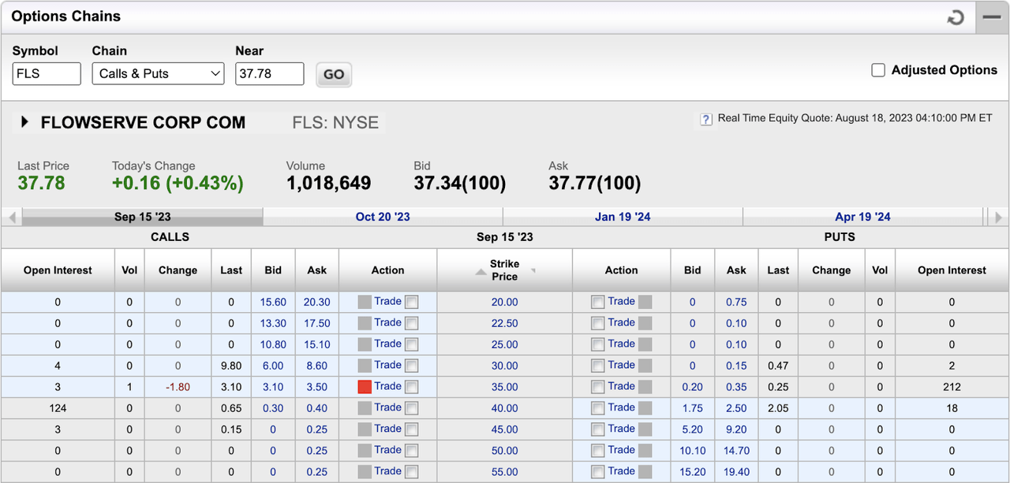Image resolution: width=1010 pixels, height=483 pixels.
Task: Check the call checkbox for strike 50.00
Action: click(x=411, y=451)
